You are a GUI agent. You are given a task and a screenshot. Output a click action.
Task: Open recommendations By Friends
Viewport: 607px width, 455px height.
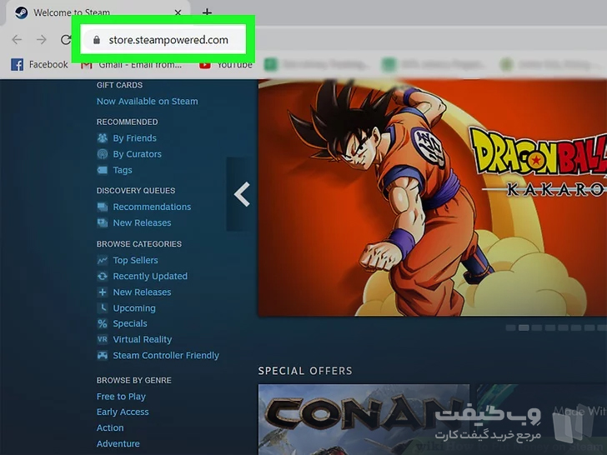click(135, 138)
